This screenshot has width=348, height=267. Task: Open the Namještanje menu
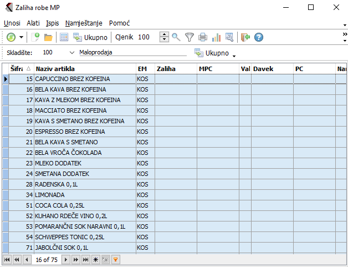click(84, 23)
